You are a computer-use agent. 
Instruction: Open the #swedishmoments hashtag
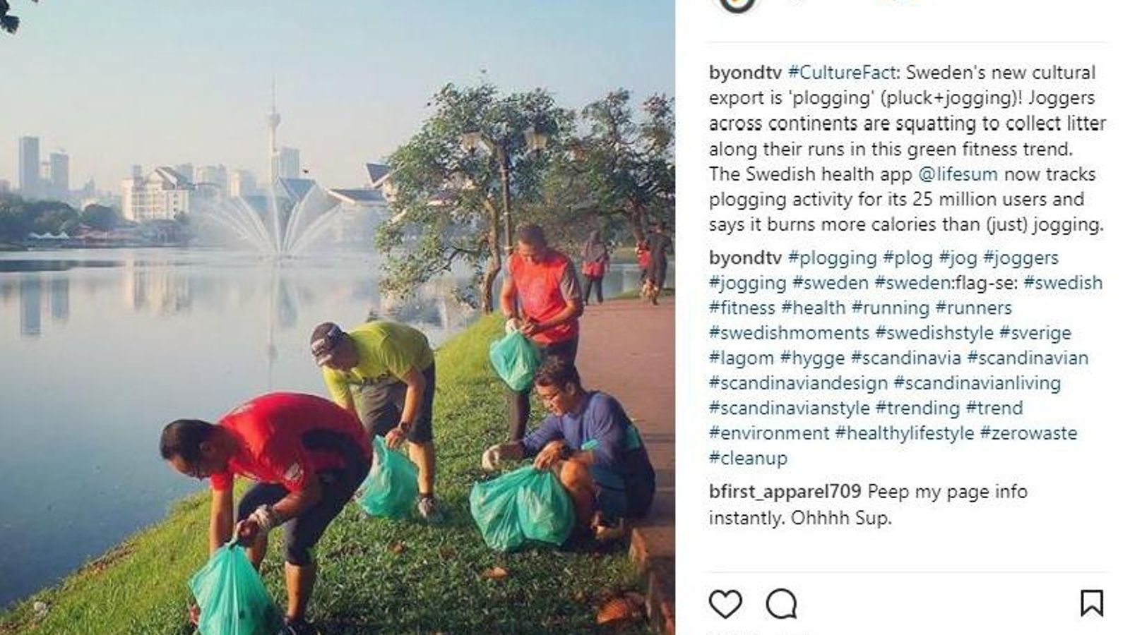click(789, 333)
